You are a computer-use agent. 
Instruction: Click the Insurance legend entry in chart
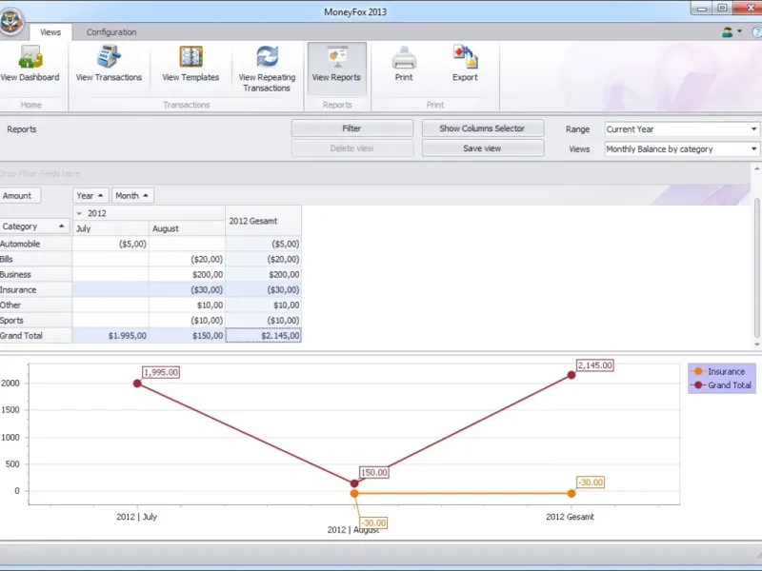click(x=719, y=371)
